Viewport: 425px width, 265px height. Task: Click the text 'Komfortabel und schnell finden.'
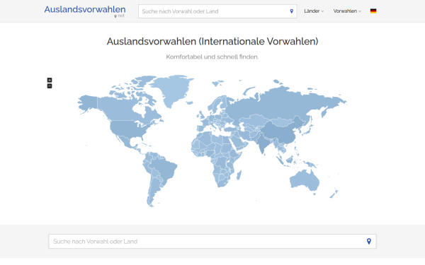coord(212,57)
